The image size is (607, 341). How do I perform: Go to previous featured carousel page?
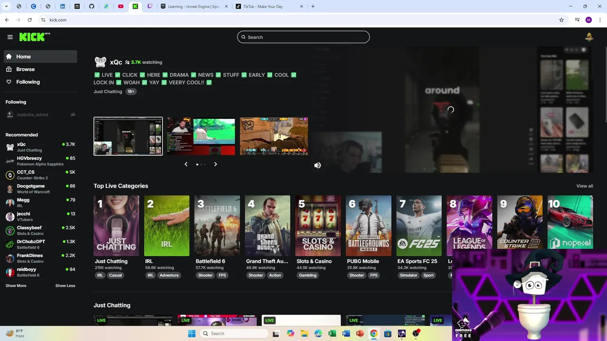tap(186, 164)
